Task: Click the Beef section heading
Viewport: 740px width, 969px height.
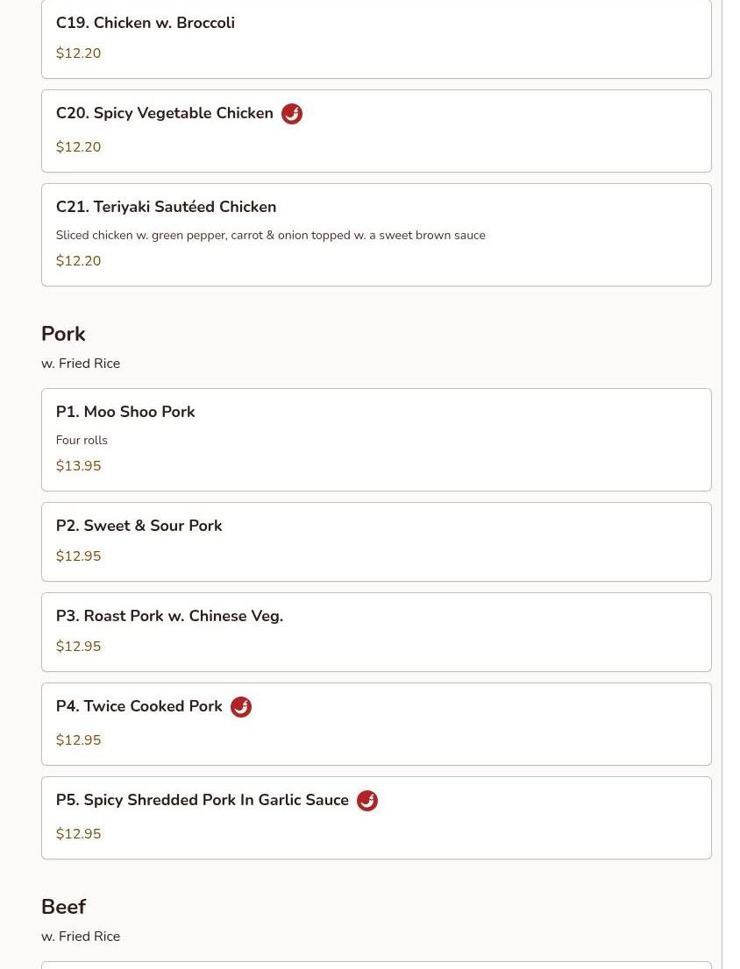Action: click(x=63, y=907)
